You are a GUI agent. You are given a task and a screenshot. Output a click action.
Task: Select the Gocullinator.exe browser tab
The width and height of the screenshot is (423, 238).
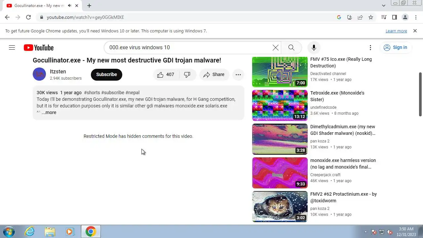(x=42, y=6)
